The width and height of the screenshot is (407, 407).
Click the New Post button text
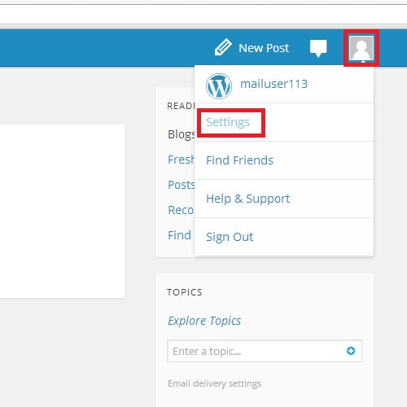tap(264, 48)
